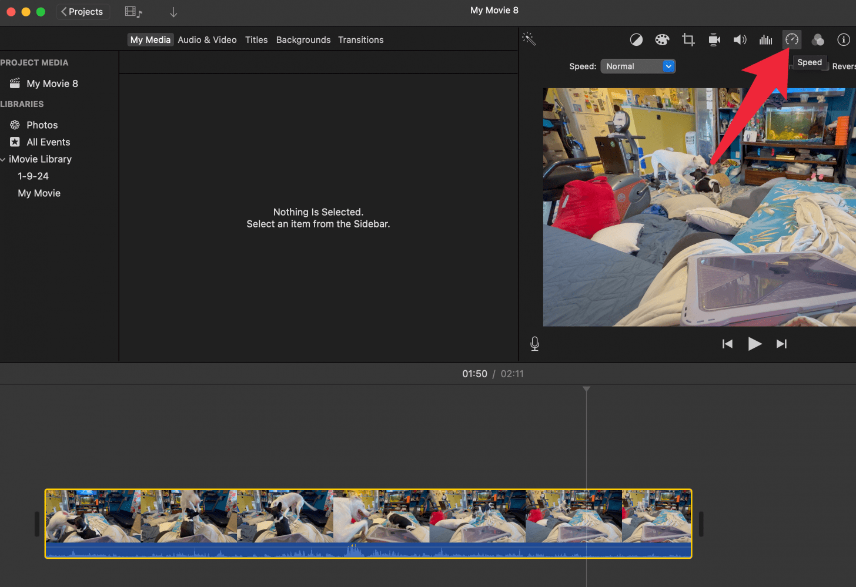Switch to the Titles tab
The height and width of the screenshot is (587, 856).
click(256, 40)
